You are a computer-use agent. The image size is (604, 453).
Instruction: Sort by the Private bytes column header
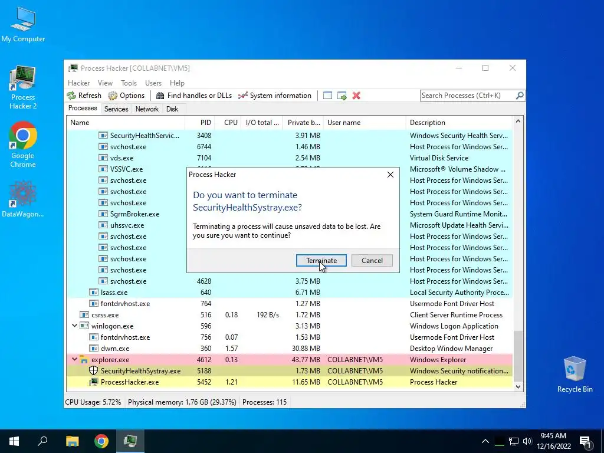(x=303, y=123)
